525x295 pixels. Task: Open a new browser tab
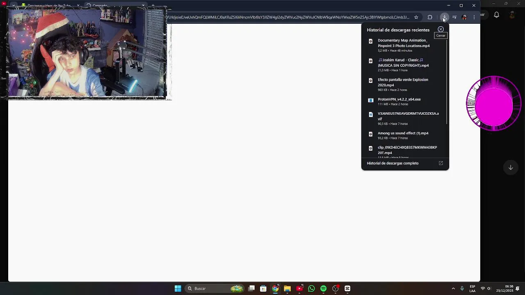click(153, 5)
